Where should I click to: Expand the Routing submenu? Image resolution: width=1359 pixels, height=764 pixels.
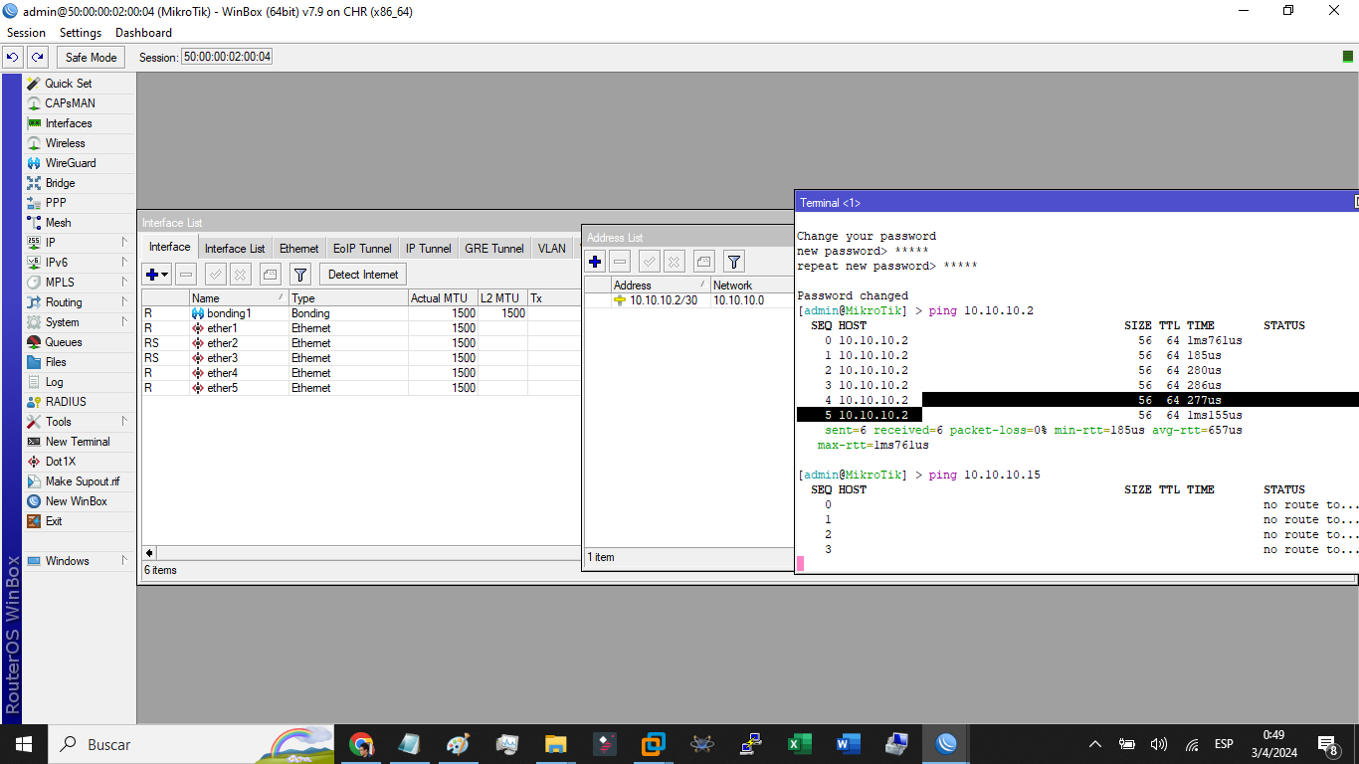124,302
